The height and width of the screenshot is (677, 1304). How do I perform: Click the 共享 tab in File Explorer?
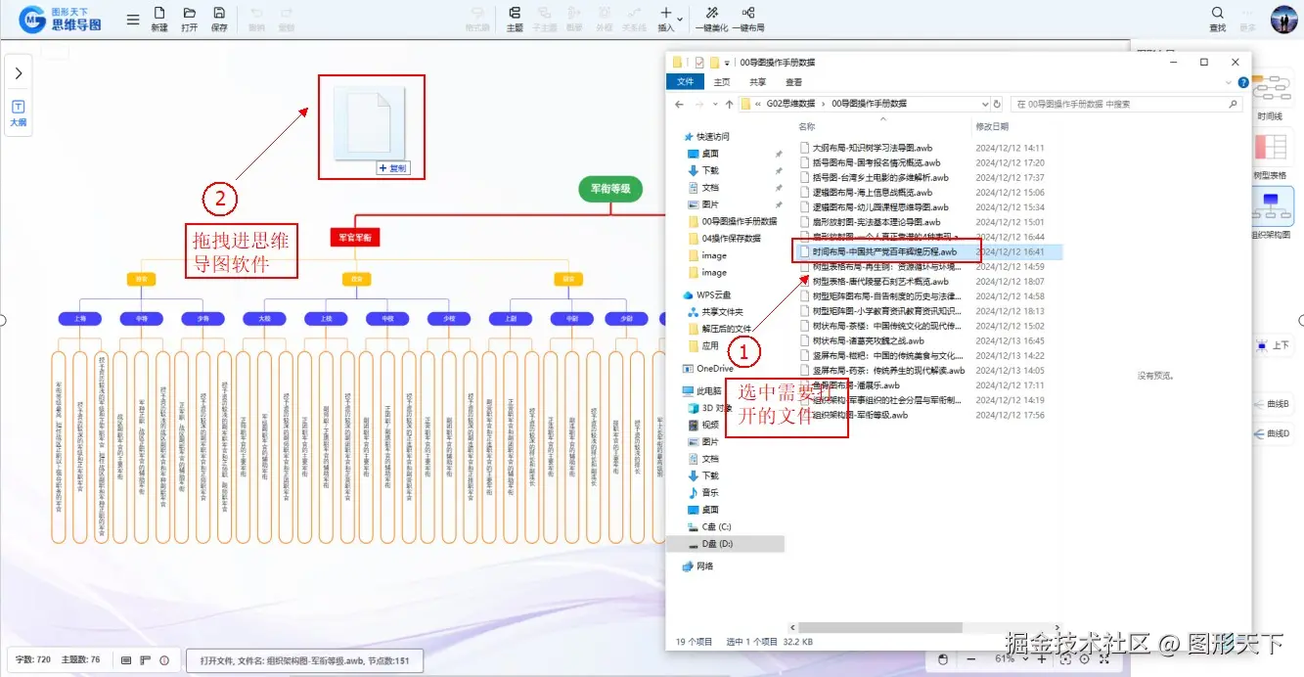click(x=758, y=82)
